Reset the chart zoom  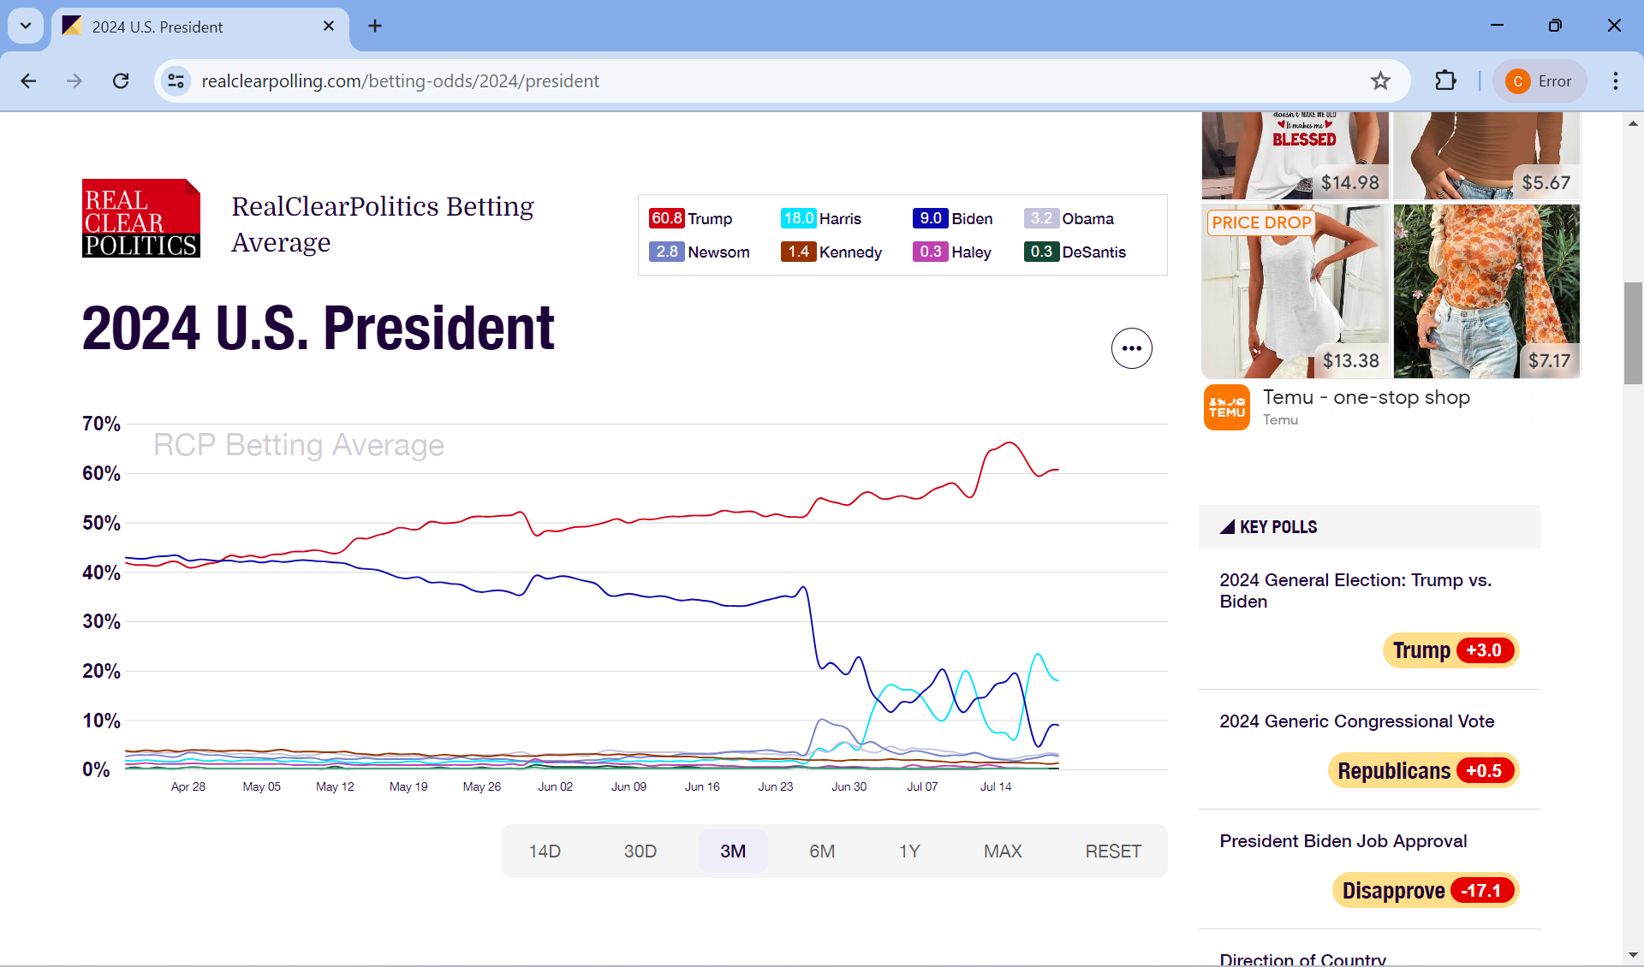click(x=1113, y=851)
